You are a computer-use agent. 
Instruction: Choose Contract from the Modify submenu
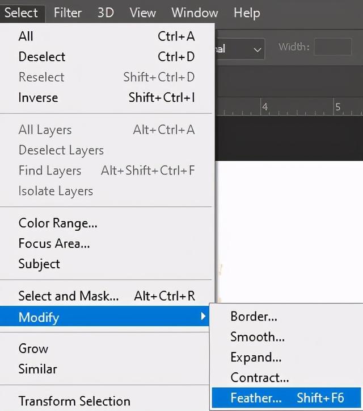(x=286, y=377)
